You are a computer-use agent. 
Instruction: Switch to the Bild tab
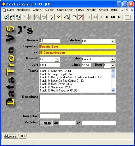(22, 136)
